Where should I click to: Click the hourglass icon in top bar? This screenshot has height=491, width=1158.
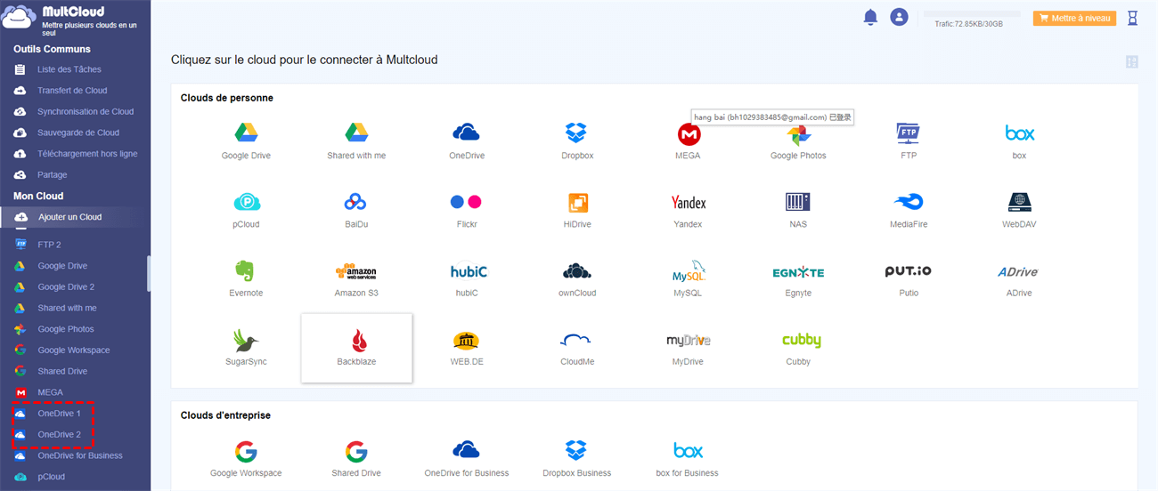[x=1133, y=18]
